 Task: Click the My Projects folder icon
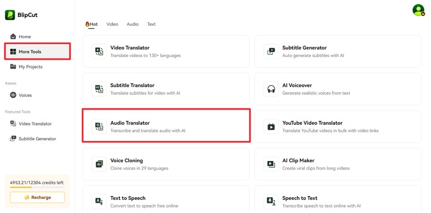point(13,67)
